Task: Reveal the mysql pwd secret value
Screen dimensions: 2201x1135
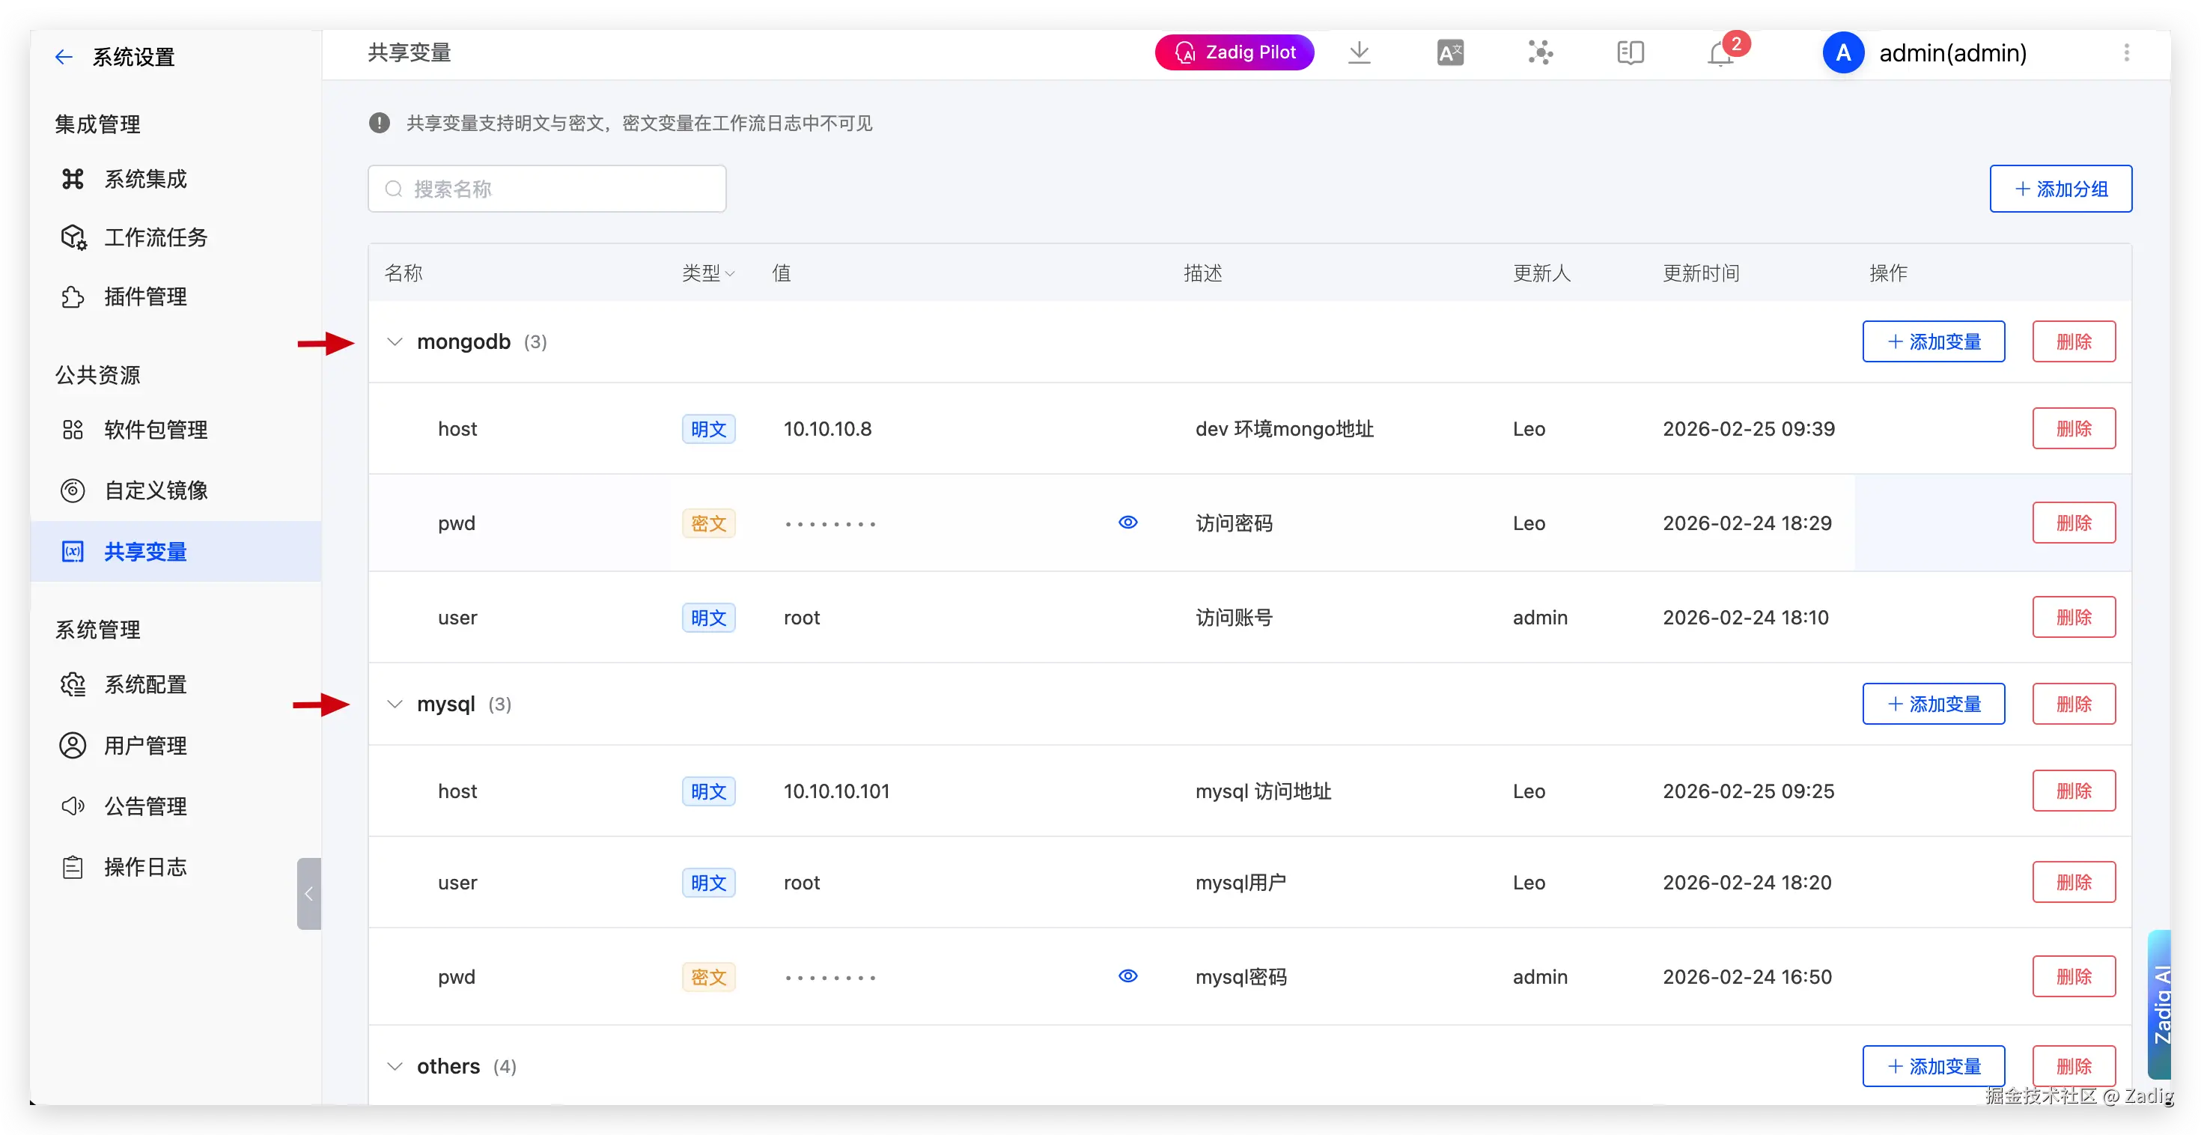Action: tap(1128, 976)
